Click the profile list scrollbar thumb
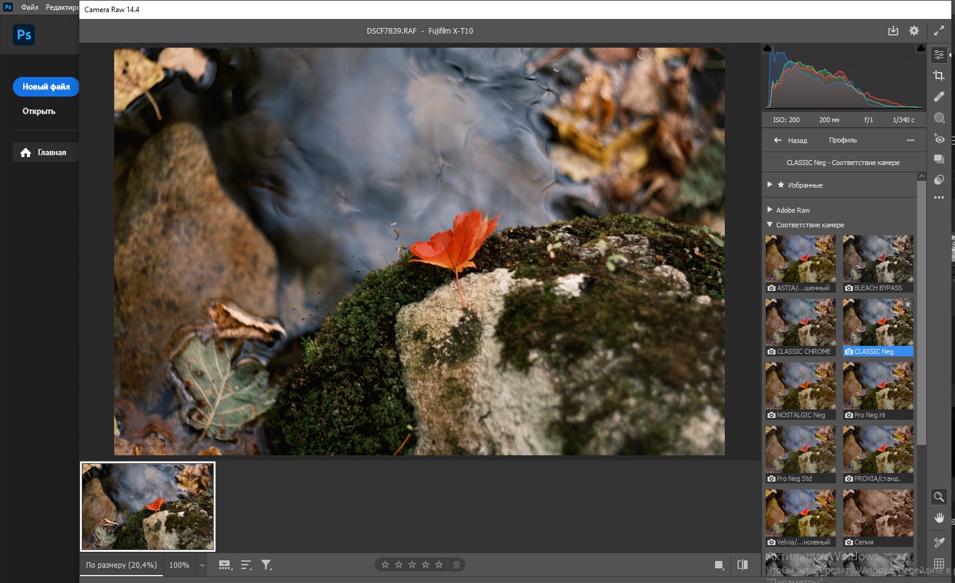 (x=922, y=313)
